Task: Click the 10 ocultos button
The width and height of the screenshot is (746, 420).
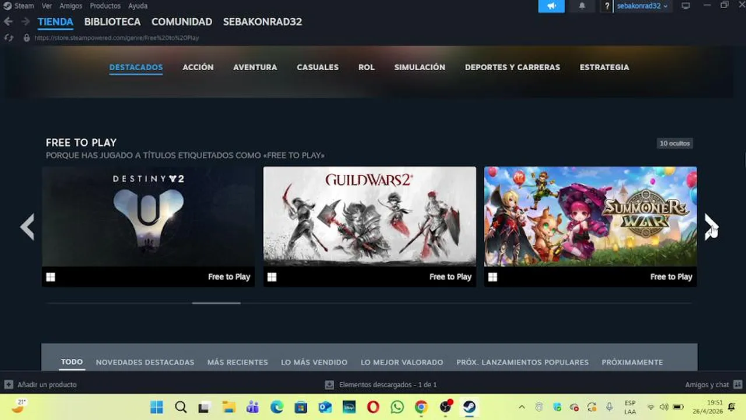Action: 674,143
